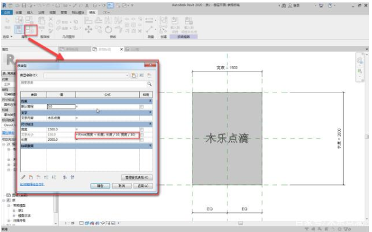Open the how-to-manage family types link
This screenshot has width=372, height=232.
pyautogui.click(x=32, y=184)
